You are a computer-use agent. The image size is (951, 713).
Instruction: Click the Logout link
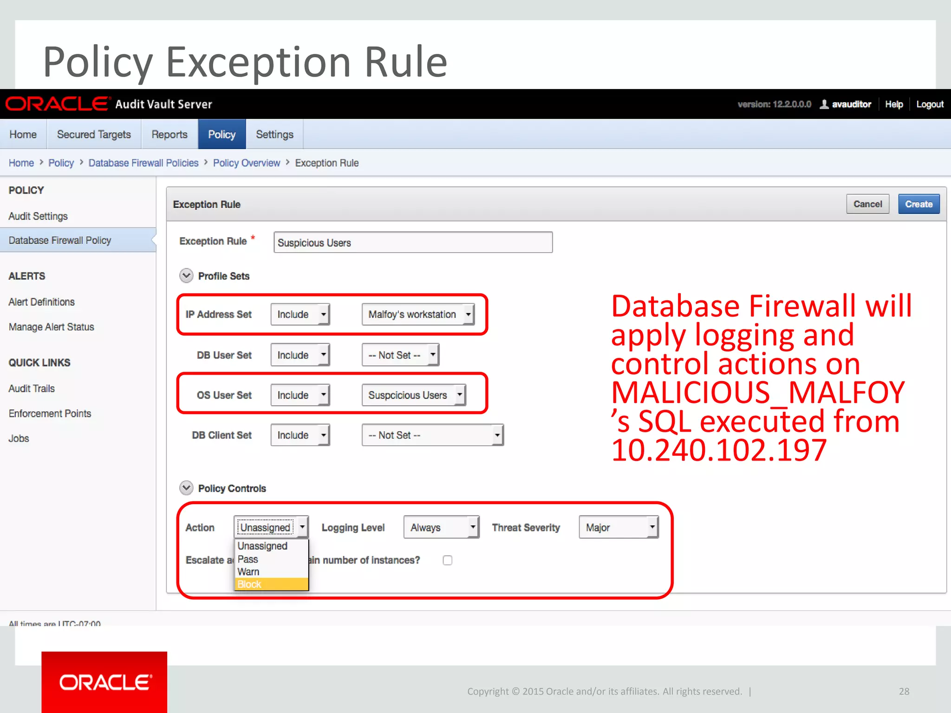click(930, 104)
